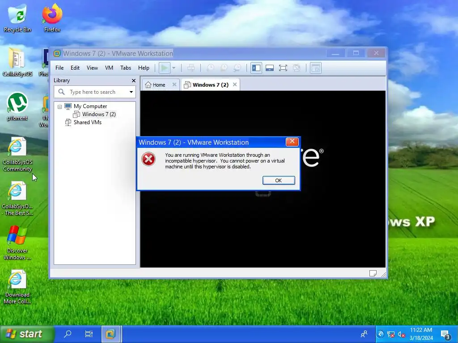This screenshot has width=458, height=343.
Task: Click the Full Screen mode icon
Action: pos(283,68)
